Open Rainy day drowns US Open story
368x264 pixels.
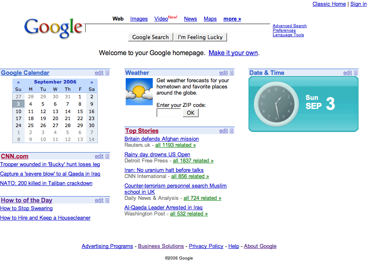click(x=157, y=155)
